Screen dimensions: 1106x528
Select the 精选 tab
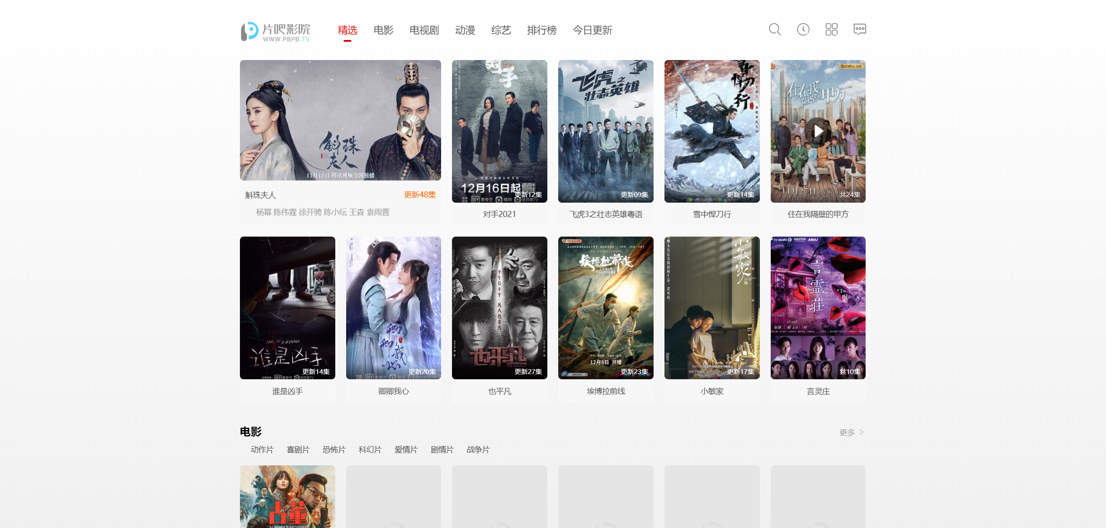[347, 30]
